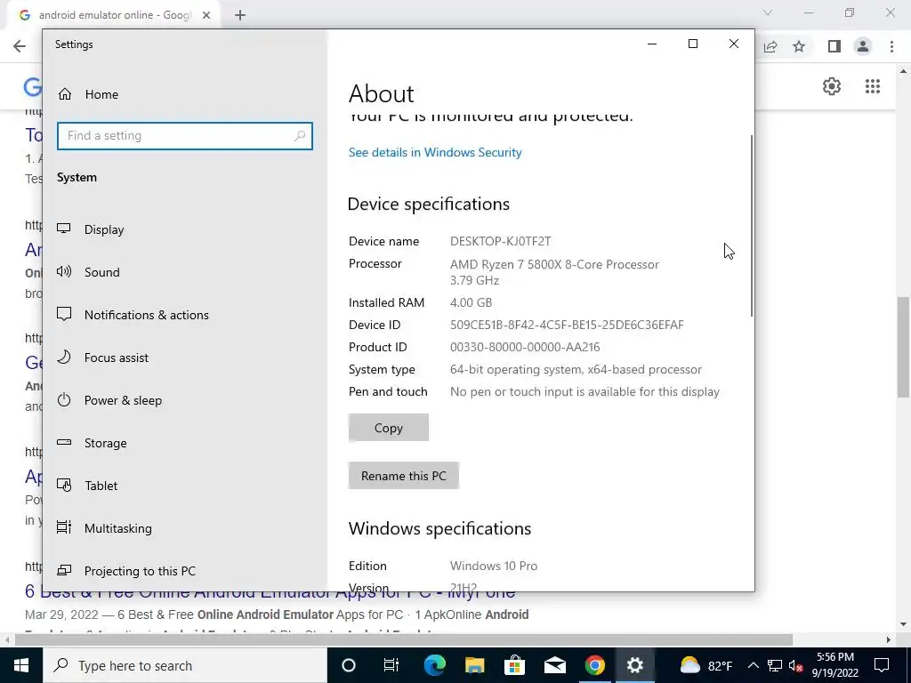Click the magnifier icon in Find a setting
This screenshot has width=911, height=683.
coord(300,136)
